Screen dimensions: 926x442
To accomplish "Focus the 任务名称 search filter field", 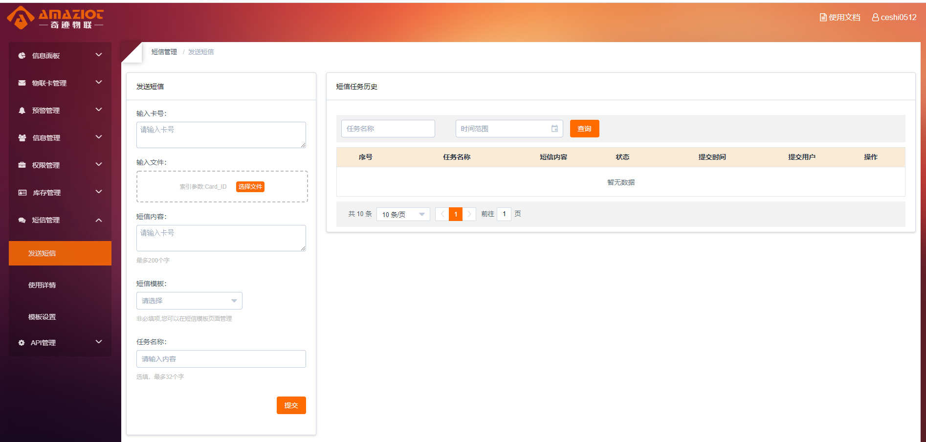I will tap(388, 129).
